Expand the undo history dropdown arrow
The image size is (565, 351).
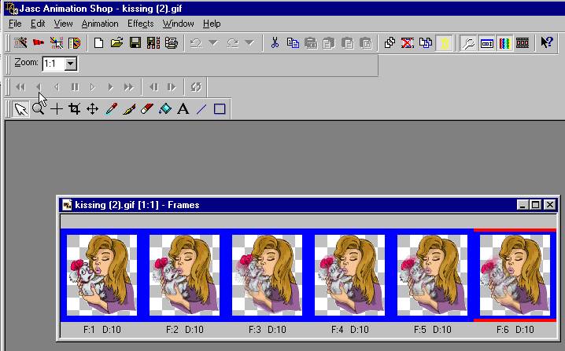tap(213, 43)
